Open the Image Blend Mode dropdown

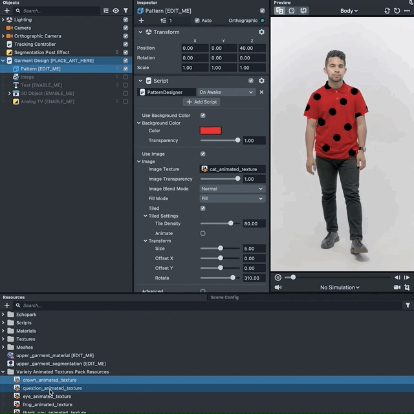[x=232, y=189]
